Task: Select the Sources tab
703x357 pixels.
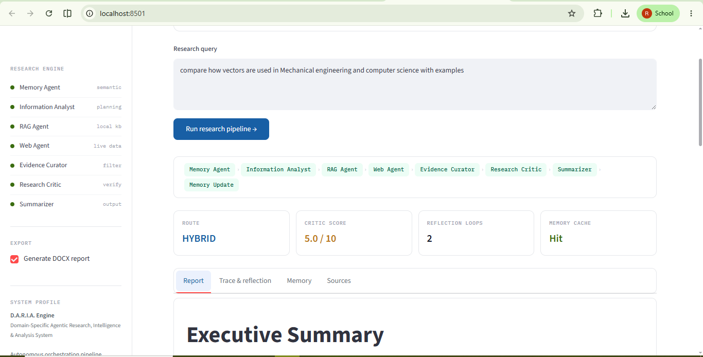Action: click(339, 281)
